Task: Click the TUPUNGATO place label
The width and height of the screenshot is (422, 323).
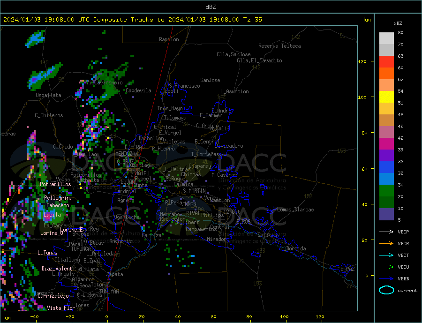Action: click(x=84, y=249)
